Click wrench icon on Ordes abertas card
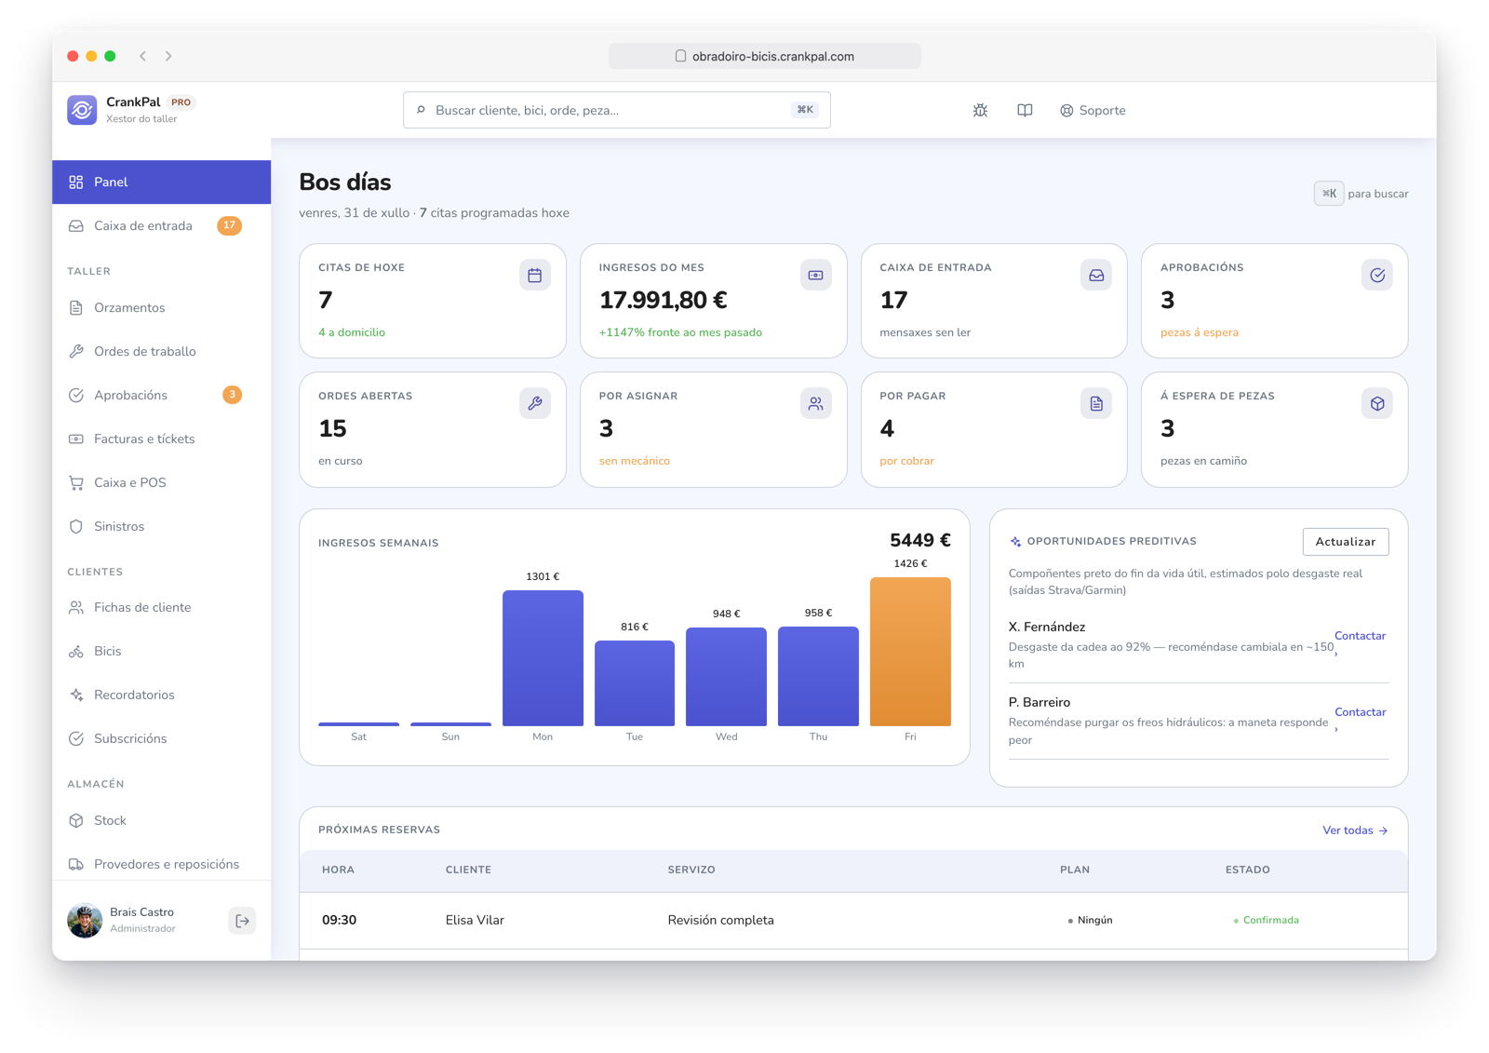This screenshot has height=1053, width=1489. 535,404
